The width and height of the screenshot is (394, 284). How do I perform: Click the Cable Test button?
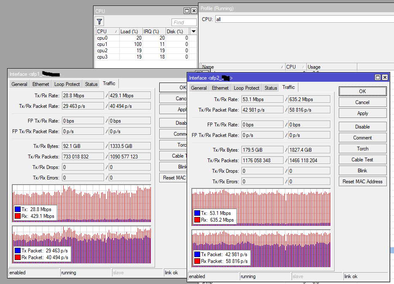click(x=362, y=160)
